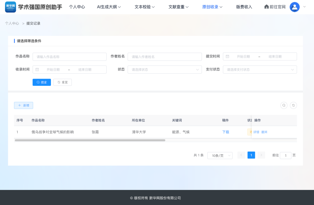Focus the 作品名称 input field
Viewport: 314px width, 205px height.
coord(69,57)
